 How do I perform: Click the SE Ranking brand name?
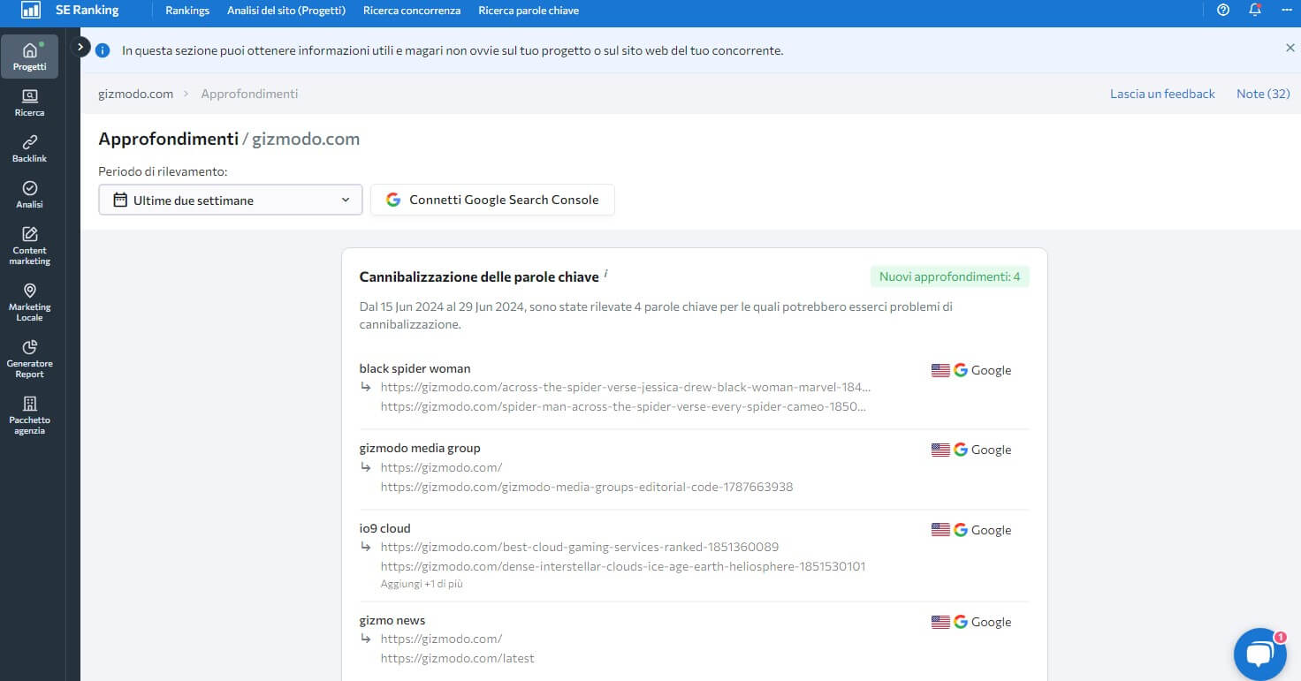click(x=87, y=11)
